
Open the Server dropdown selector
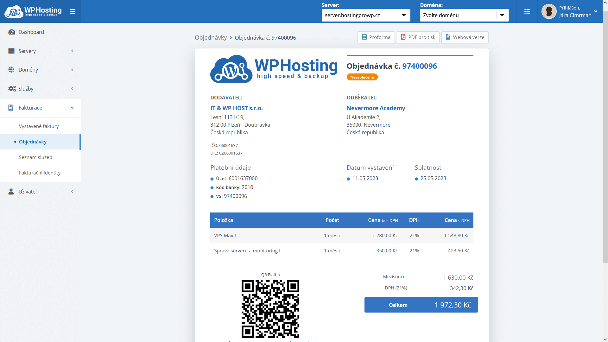click(366, 15)
